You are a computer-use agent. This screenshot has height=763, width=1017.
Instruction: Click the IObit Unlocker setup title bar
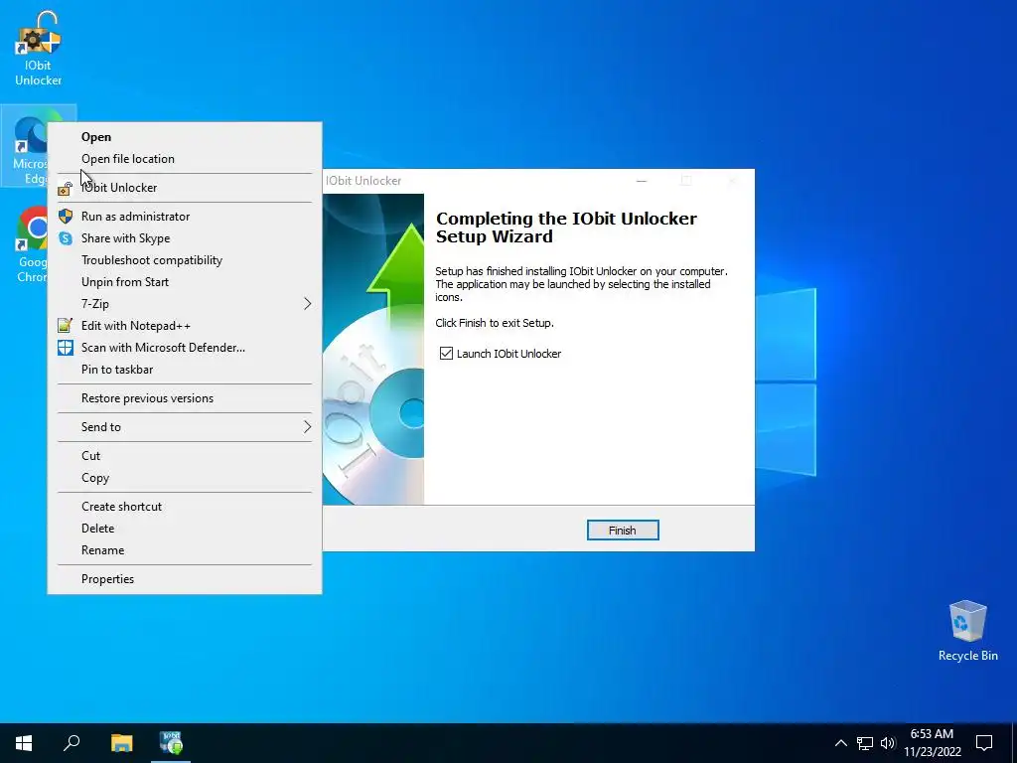point(538,181)
